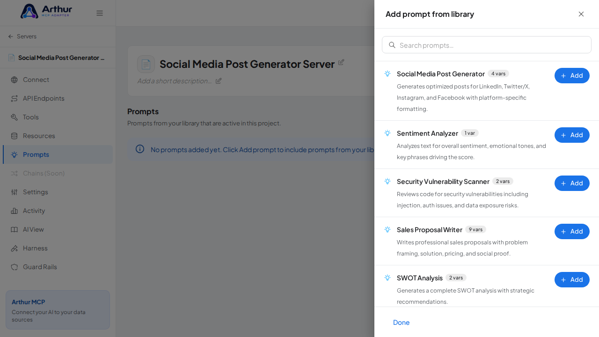Viewport: 599px width, 337px height.
Task: Click the Social Media Post Generator server name in sidebar
Action: (x=61, y=58)
